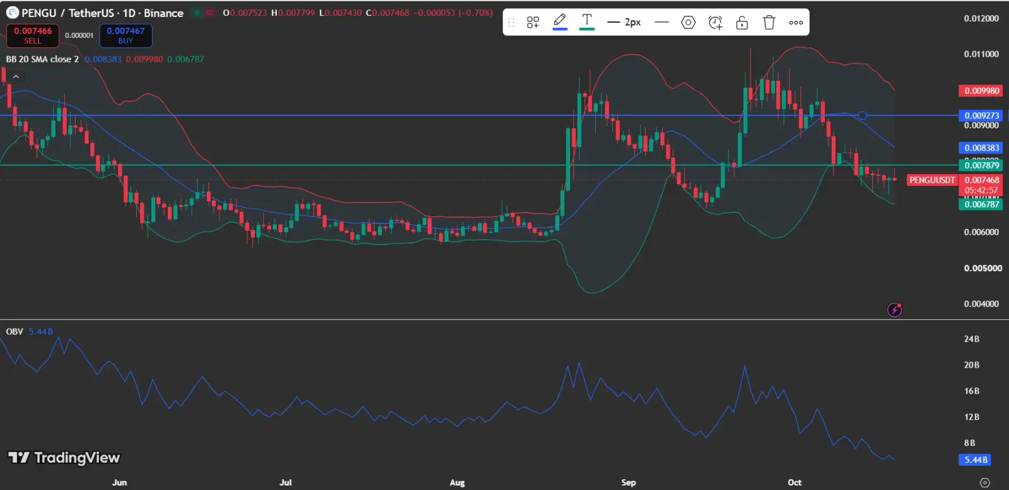Click the 0.008383 basis price label
Image resolution: width=1009 pixels, height=490 pixels.
coord(981,148)
